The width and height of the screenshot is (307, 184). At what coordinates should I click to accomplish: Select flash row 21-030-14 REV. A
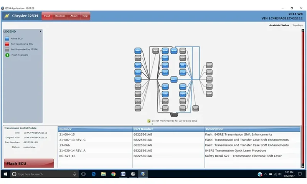[x=179, y=151]
